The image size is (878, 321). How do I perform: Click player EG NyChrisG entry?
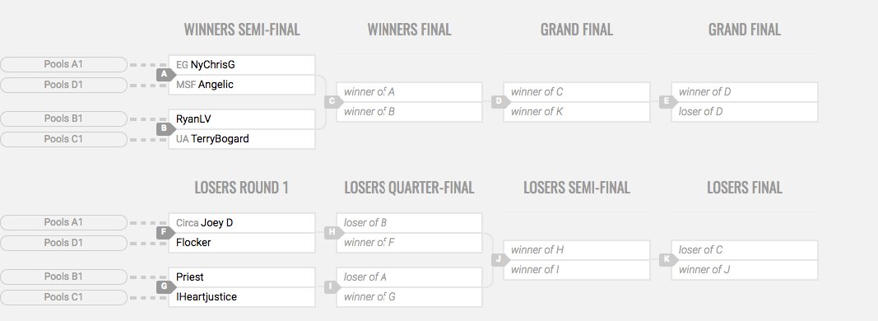[x=242, y=65]
